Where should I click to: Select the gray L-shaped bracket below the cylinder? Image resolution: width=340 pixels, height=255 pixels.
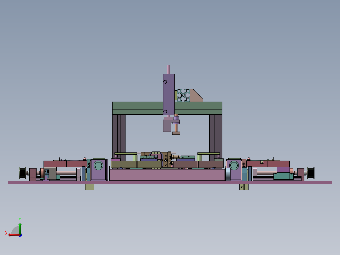[x=167, y=126]
